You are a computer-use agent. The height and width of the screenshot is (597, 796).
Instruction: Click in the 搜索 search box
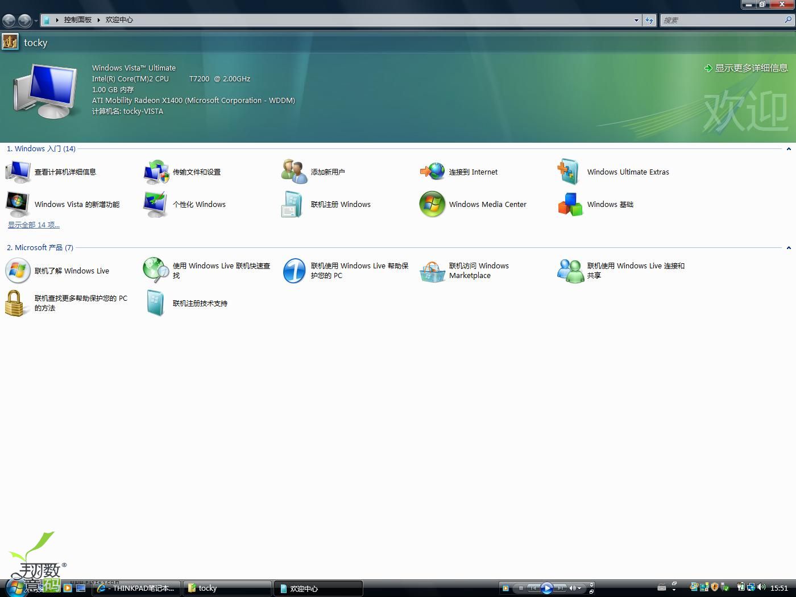click(722, 20)
